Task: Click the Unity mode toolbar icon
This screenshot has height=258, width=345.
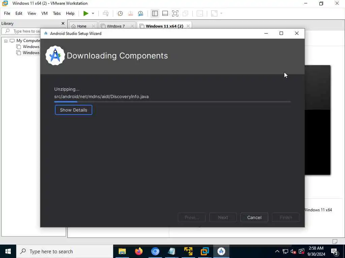Action: click(186, 13)
